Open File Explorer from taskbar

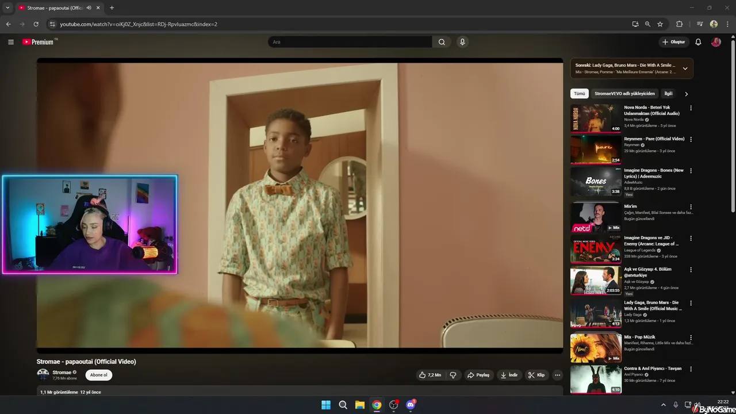pyautogui.click(x=359, y=405)
